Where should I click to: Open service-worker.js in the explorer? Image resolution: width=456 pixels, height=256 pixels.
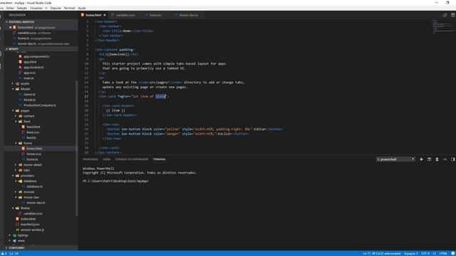click(x=32, y=230)
